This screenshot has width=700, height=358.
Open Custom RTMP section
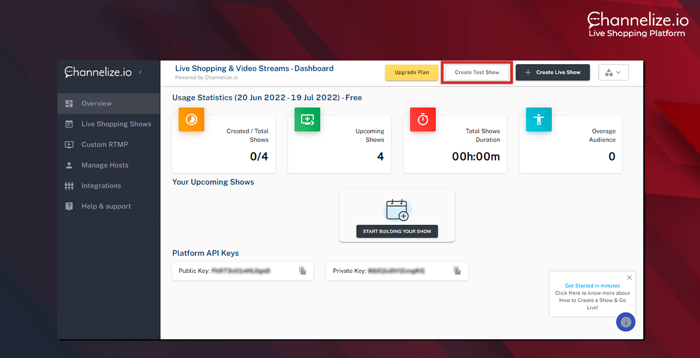[108, 144]
